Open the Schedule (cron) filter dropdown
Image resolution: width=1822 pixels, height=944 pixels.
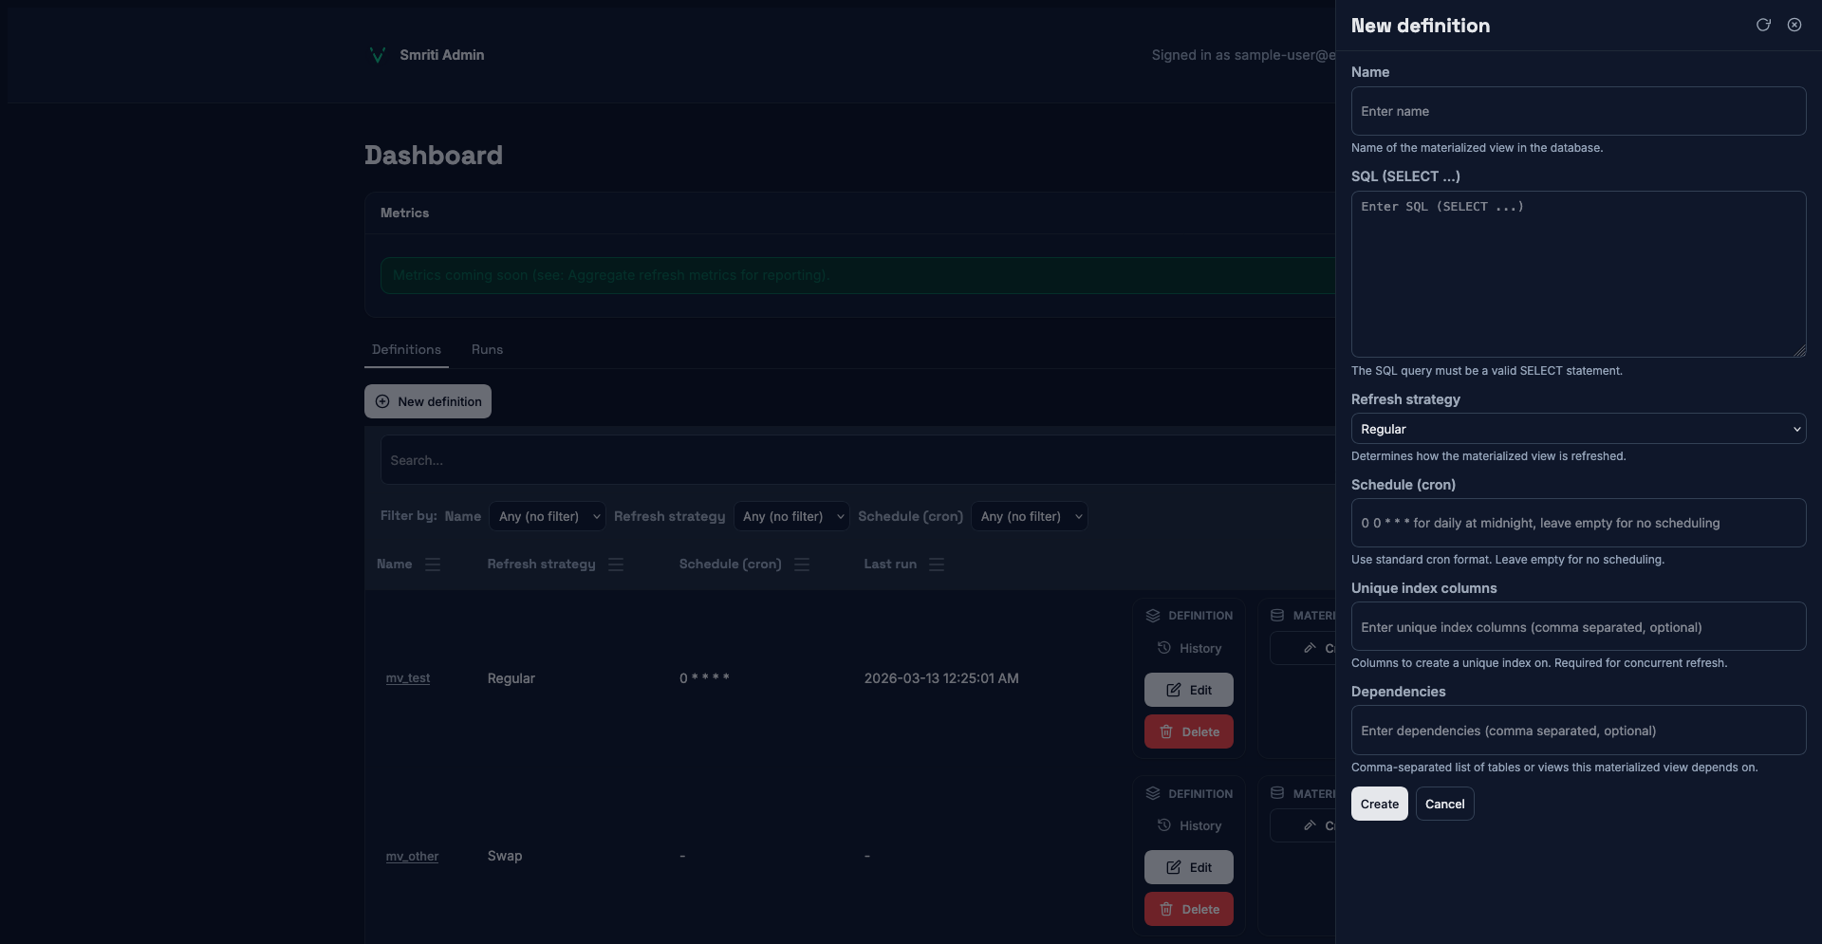(1029, 516)
